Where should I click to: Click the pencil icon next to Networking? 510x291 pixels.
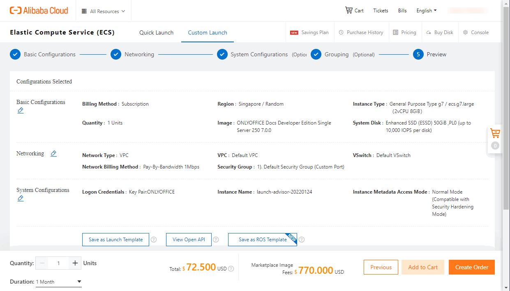53,153
